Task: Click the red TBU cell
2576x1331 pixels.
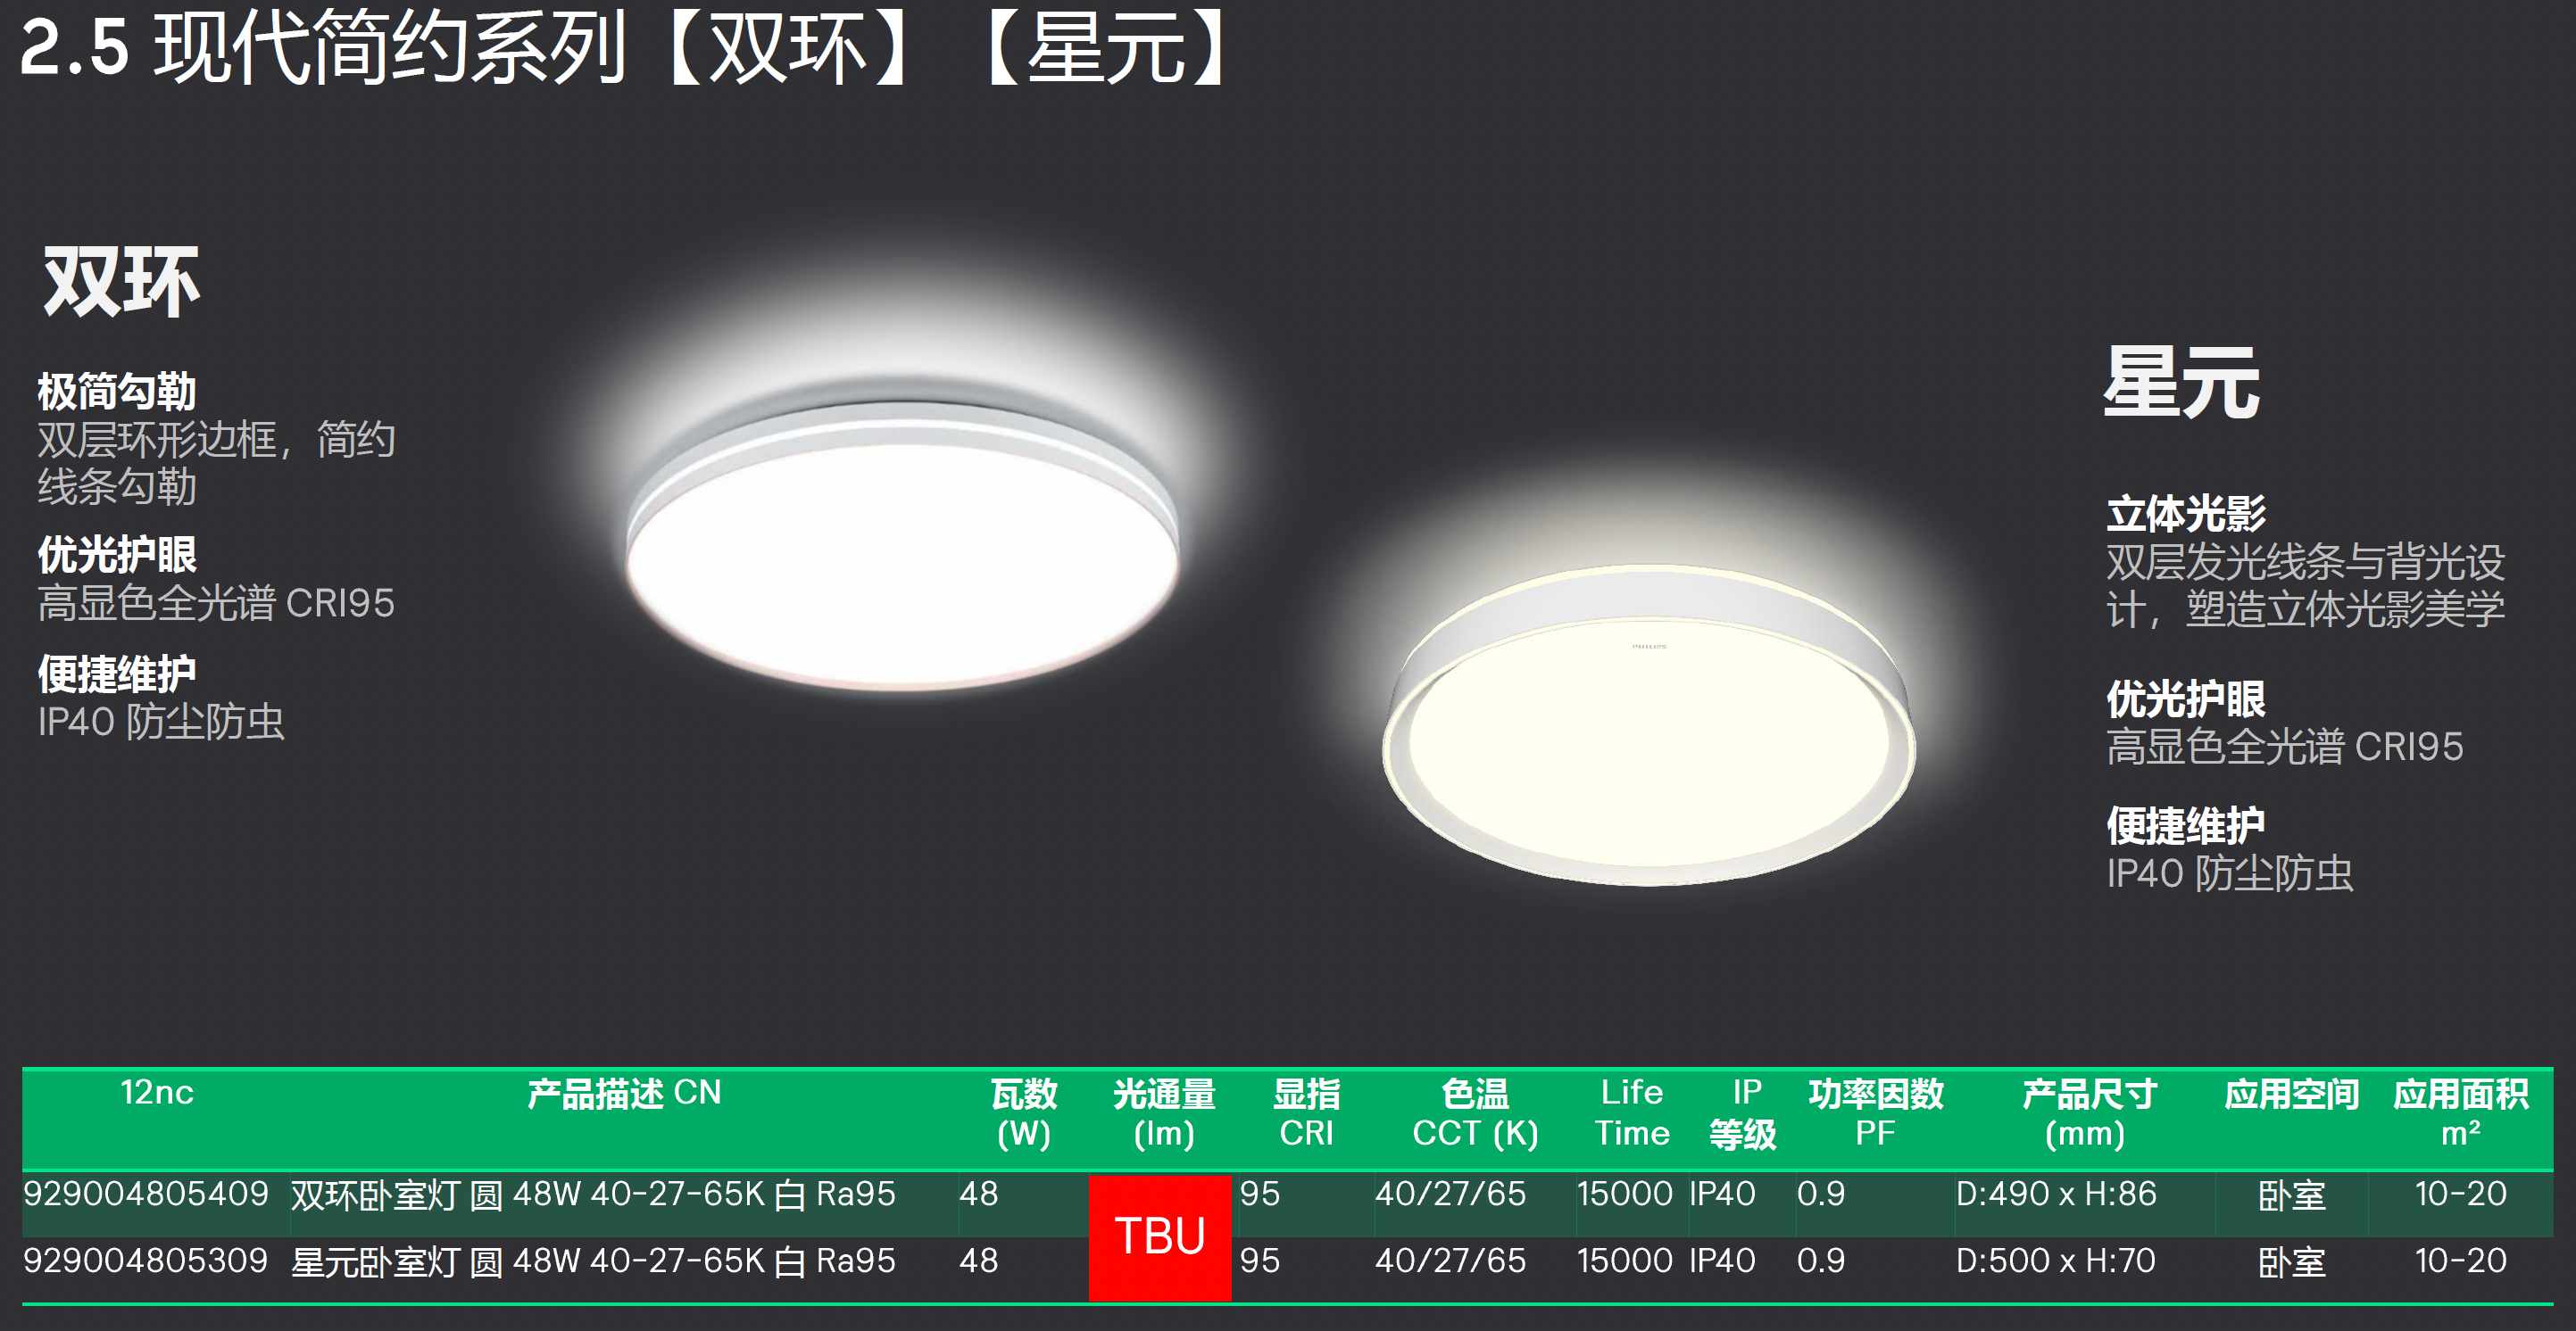Action: (x=1159, y=1237)
